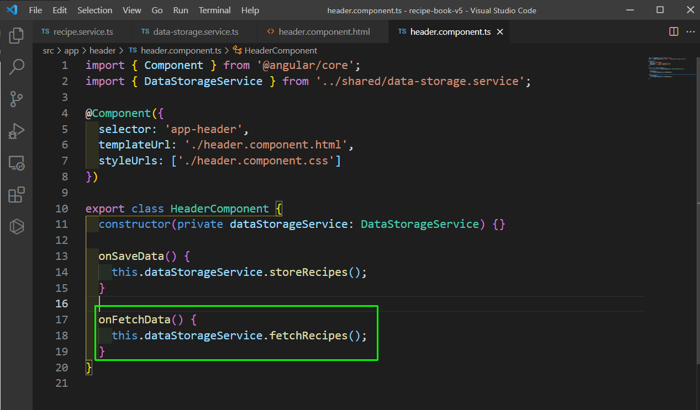Image resolution: width=700 pixels, height=410 pixels.
Task: Open the Explorer view in activity bar
Action: [17, 36]
